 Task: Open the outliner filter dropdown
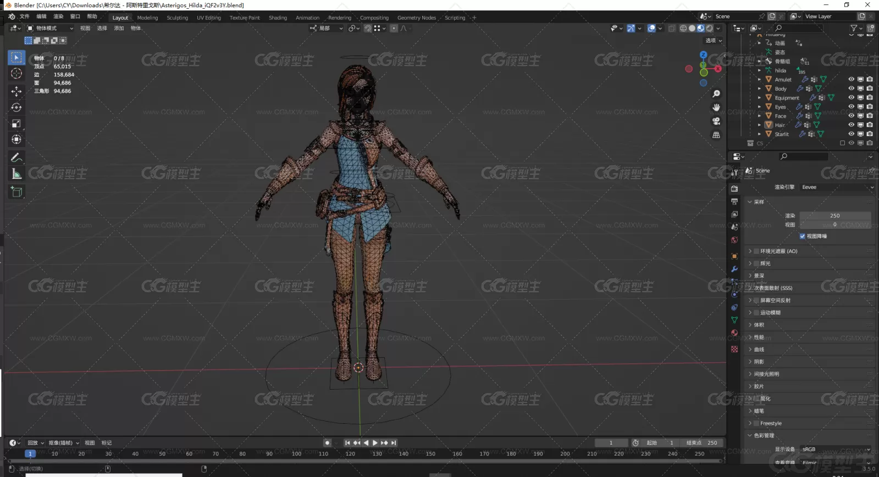tap(855, 28)
